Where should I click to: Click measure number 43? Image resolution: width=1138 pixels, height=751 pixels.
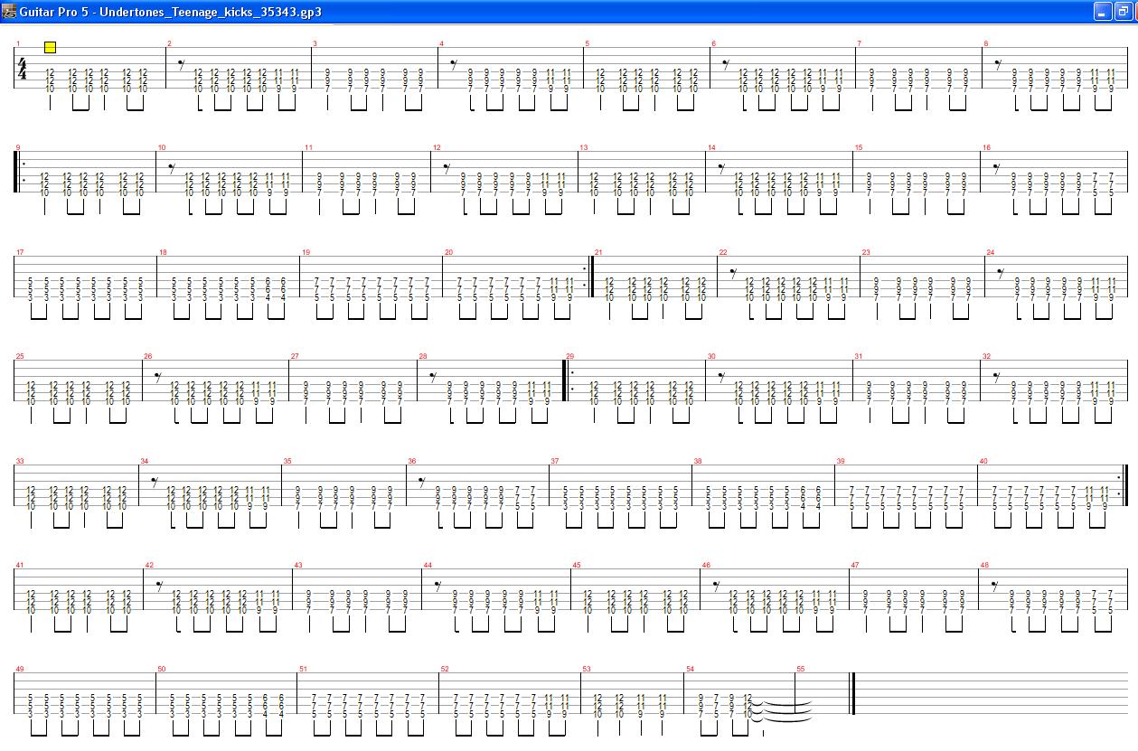click(x=298, y=565)
